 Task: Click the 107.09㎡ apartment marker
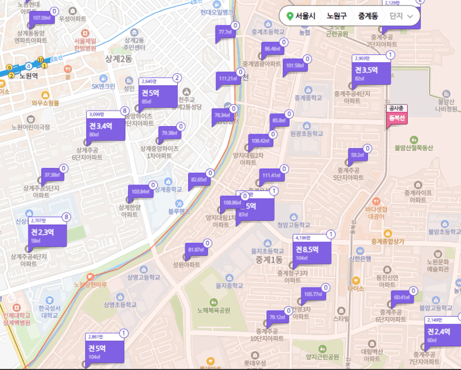tap(41, 18)
